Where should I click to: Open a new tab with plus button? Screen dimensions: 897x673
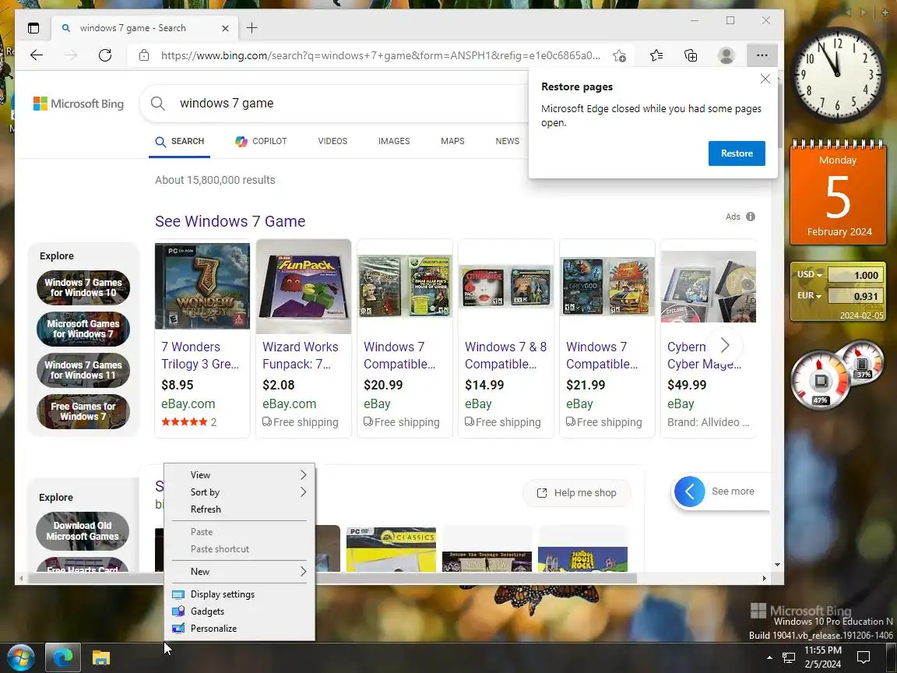[x=252, y=27]
